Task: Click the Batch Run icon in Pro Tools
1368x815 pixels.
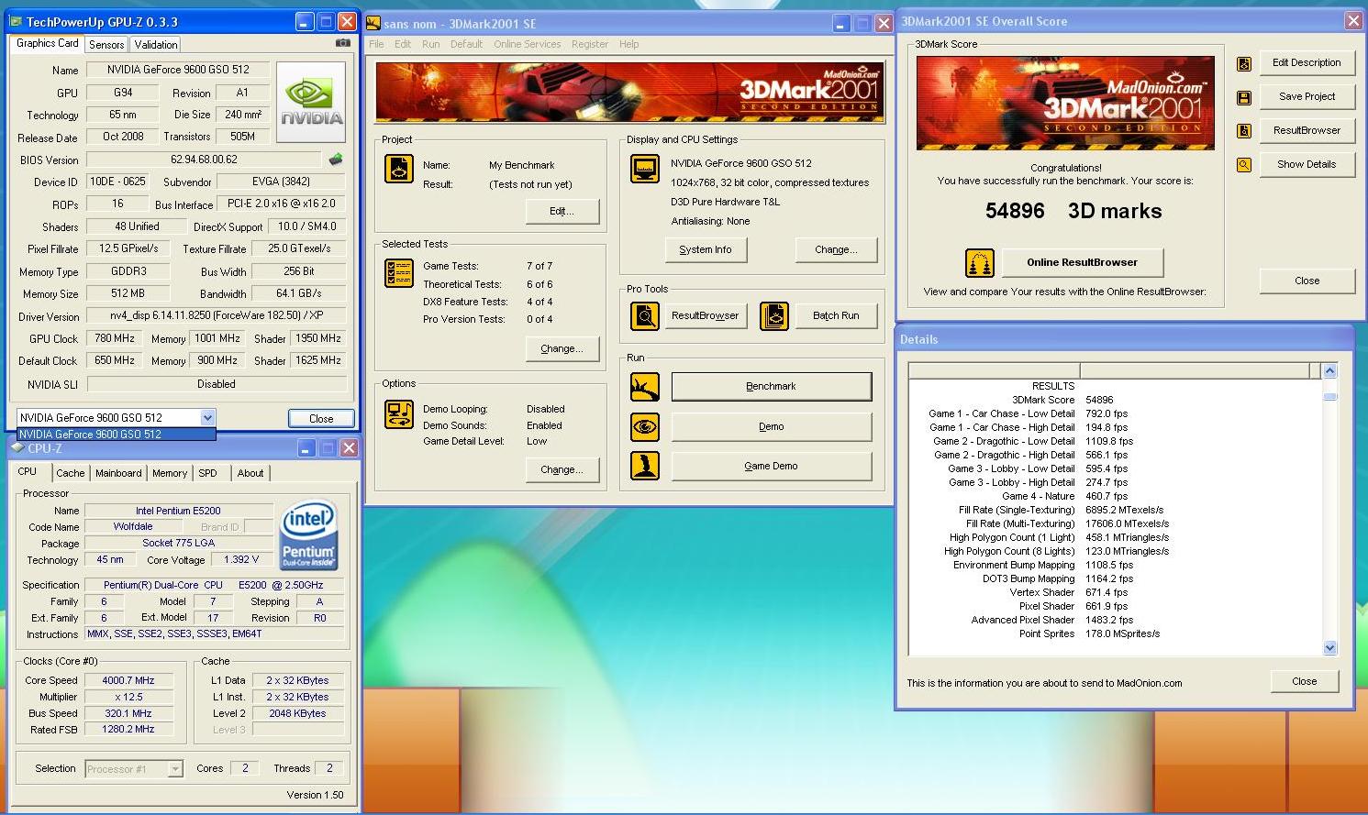Action: (x=773, y=316)
